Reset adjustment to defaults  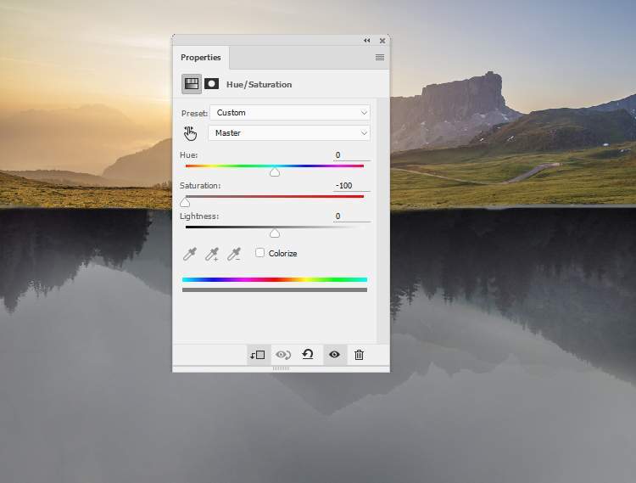click(x=308, y=355)
